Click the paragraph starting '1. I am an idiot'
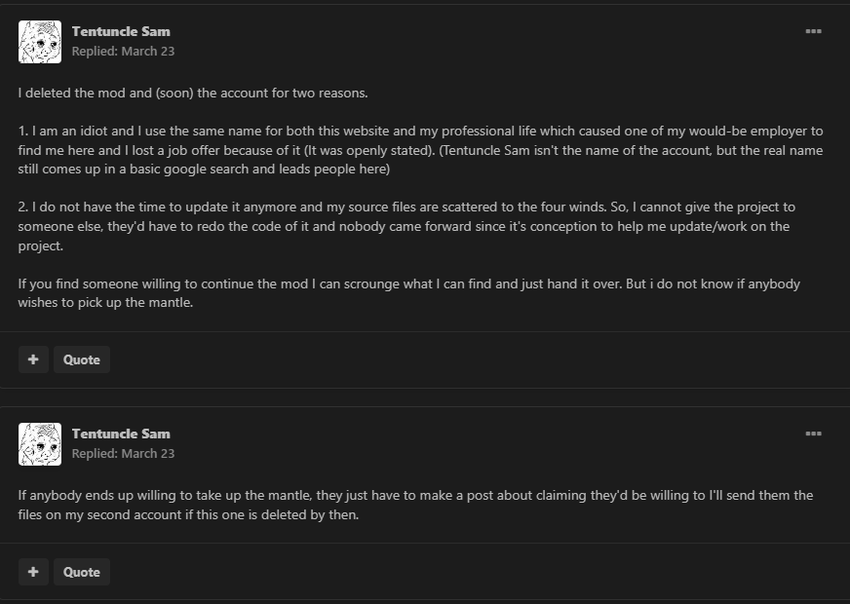Screen dimensions: 850x604 pyautogui.click(x=421, y=150)
